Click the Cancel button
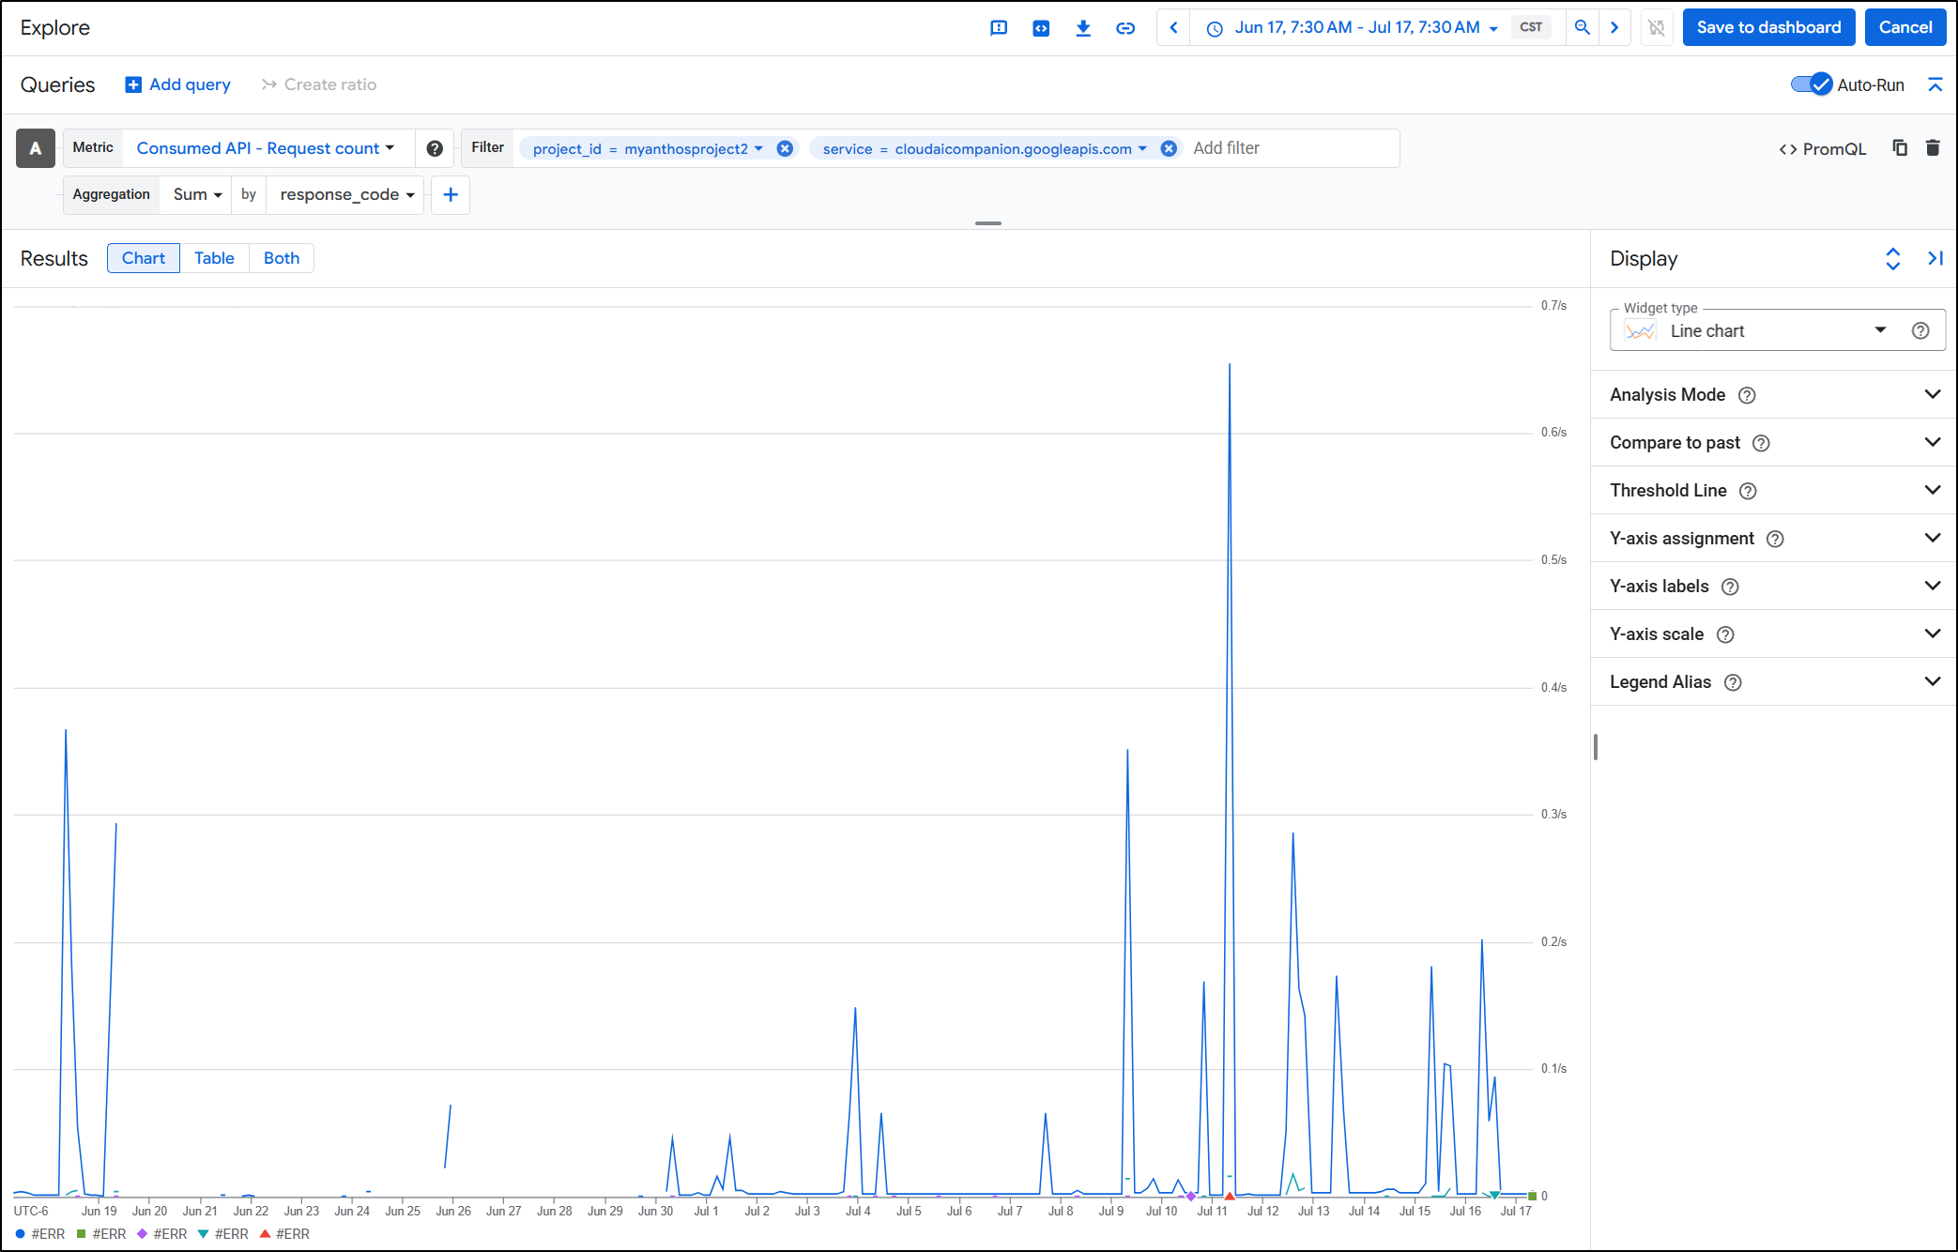This screenshot has width=1958, height=1252. pos(1905,27)
